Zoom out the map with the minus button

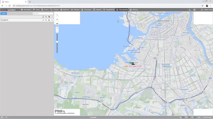click(x=57, y=31)
